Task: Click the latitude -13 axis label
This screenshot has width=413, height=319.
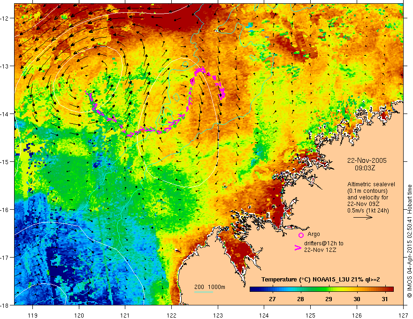Action: click(x=5, y=66)
